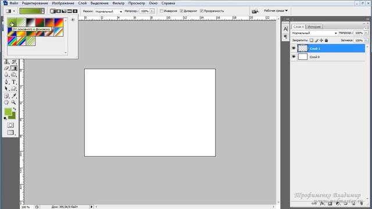This screenshot has height=209, width=372.
Task: Toggle the Прозрачность checkbox
Action: (x=202, y=11)
